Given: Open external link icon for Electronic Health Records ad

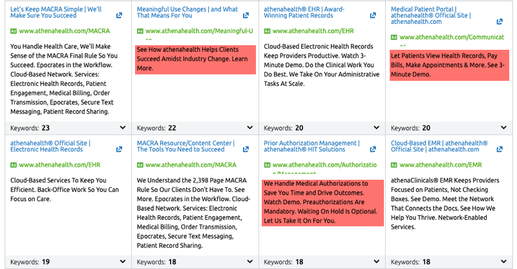Looking at the screenshot, I should (120, 149).
